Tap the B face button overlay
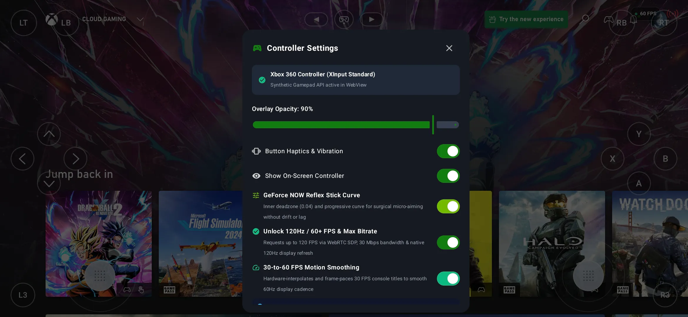The height and width of the screenshot is (317, 688). point(665,159)
